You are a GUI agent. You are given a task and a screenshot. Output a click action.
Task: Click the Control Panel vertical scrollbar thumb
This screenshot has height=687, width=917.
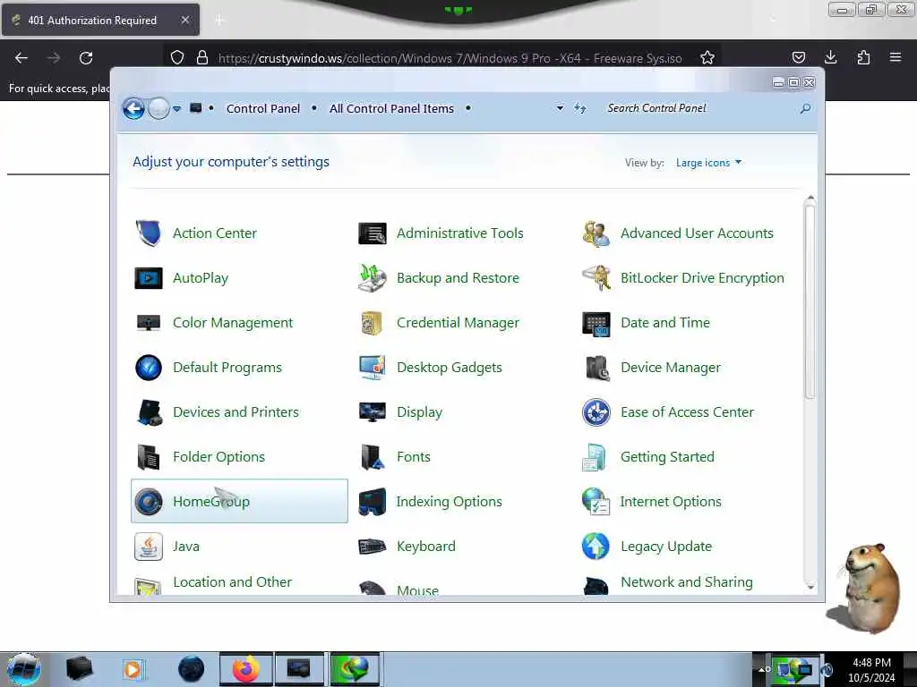point(810,301)
